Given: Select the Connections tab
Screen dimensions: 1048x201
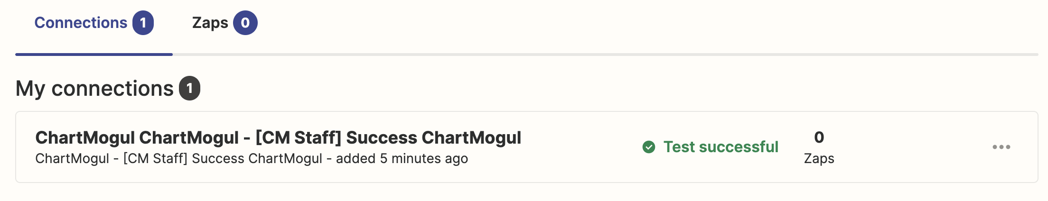Looking at the screenshot, I should (94, 23).
